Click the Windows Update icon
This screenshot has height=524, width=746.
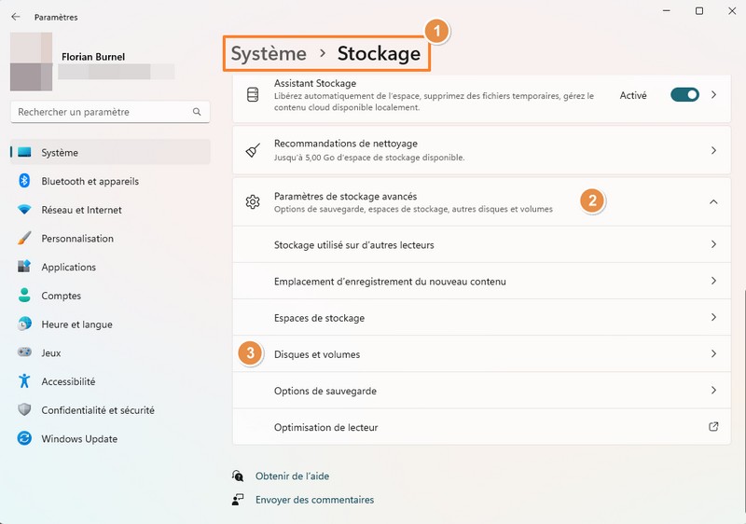click(24, 438)
